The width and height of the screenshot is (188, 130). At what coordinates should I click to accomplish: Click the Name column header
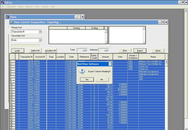point(152,57)
